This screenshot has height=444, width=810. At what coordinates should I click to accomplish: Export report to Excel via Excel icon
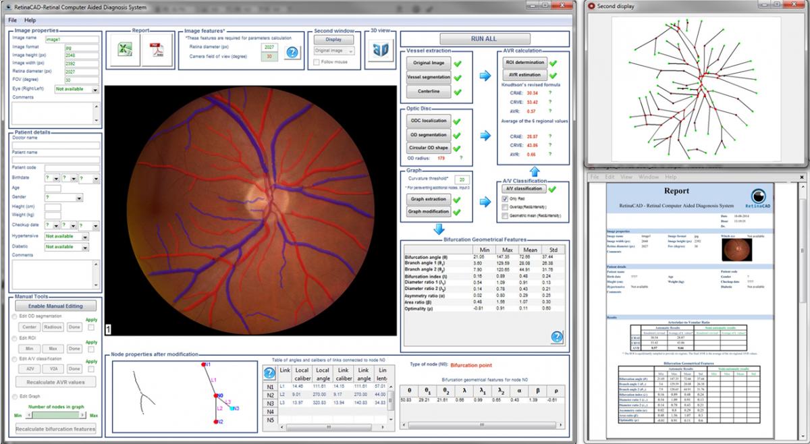coord(124,50)
